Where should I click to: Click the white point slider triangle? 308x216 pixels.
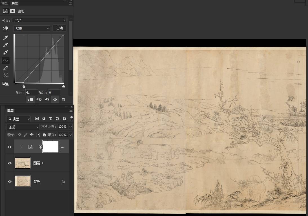point(64,86)
